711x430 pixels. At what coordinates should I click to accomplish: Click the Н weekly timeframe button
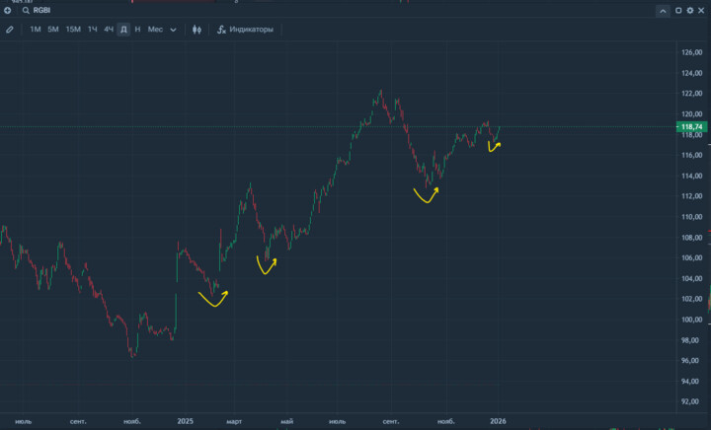pyautogui.click(x=137, y=30)
